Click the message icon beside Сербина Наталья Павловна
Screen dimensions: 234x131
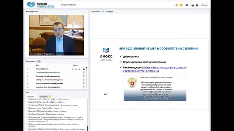pos(27,114)
